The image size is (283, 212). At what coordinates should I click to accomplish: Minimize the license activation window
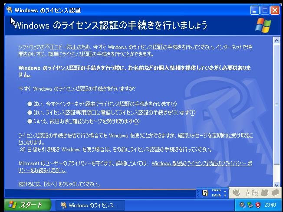click(x=255, y=10)
